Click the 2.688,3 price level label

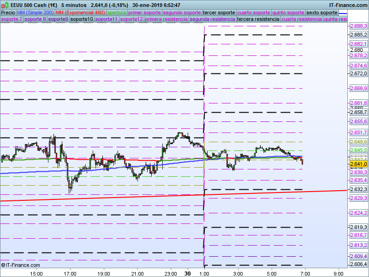[x=358, y=26]
